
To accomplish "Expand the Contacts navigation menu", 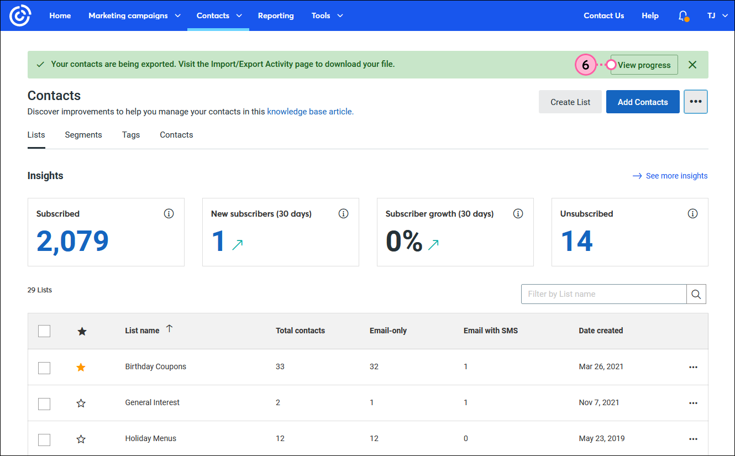I will [219, 15].
